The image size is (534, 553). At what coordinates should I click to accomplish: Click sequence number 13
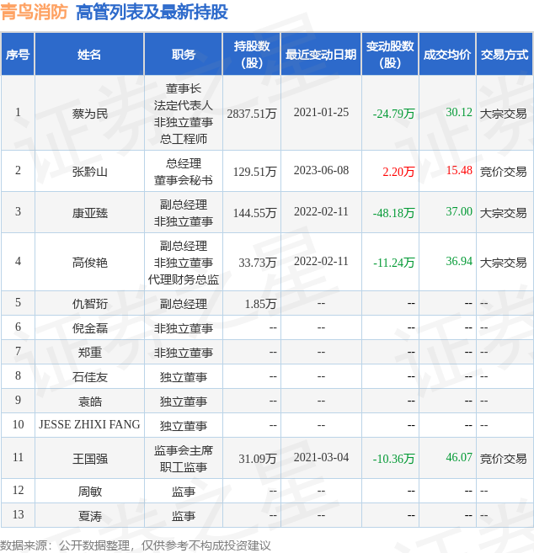[x=18, y=514]
